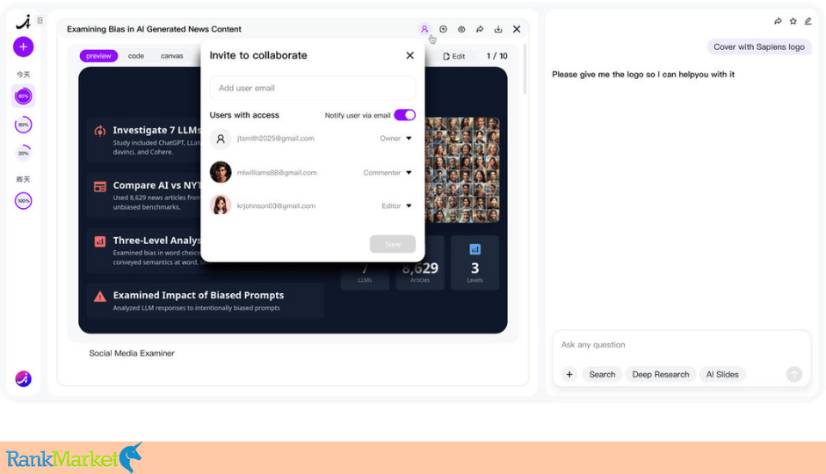826x474 pixels.
Task: Click the Three-Level Analysis chart icon
Action: 99,241
